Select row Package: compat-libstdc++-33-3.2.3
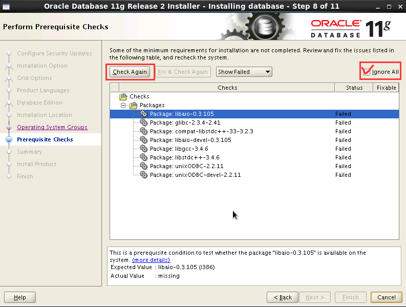 click(x=254, y=131)
